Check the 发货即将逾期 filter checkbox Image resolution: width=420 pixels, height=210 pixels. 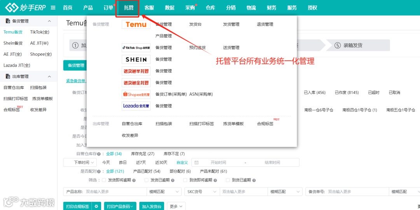tap(104, 180)
